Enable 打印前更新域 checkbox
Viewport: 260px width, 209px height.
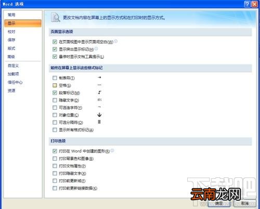point(55,181)
